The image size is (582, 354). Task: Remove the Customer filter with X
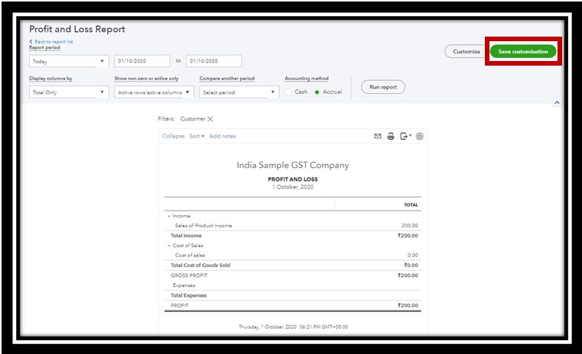210,119
